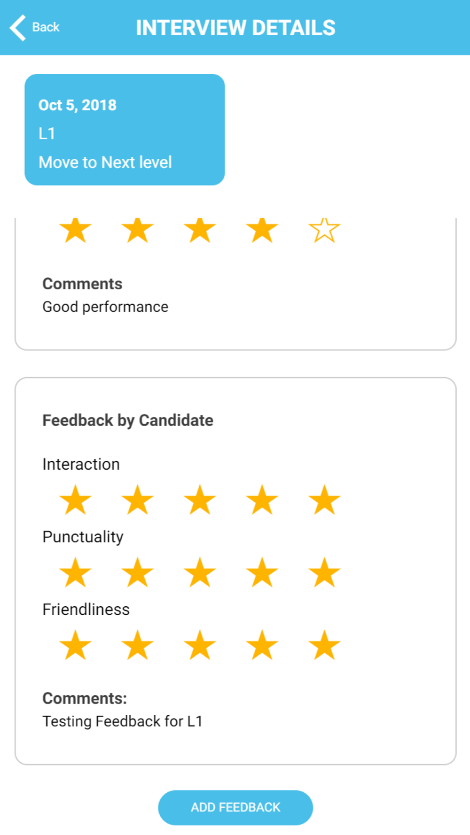The image size is (470, 835).
Task: Tap third star under Friendliness
Action: [200, 646]
